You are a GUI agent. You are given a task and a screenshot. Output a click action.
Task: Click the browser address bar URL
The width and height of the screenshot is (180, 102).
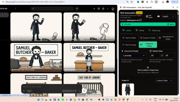35,2
